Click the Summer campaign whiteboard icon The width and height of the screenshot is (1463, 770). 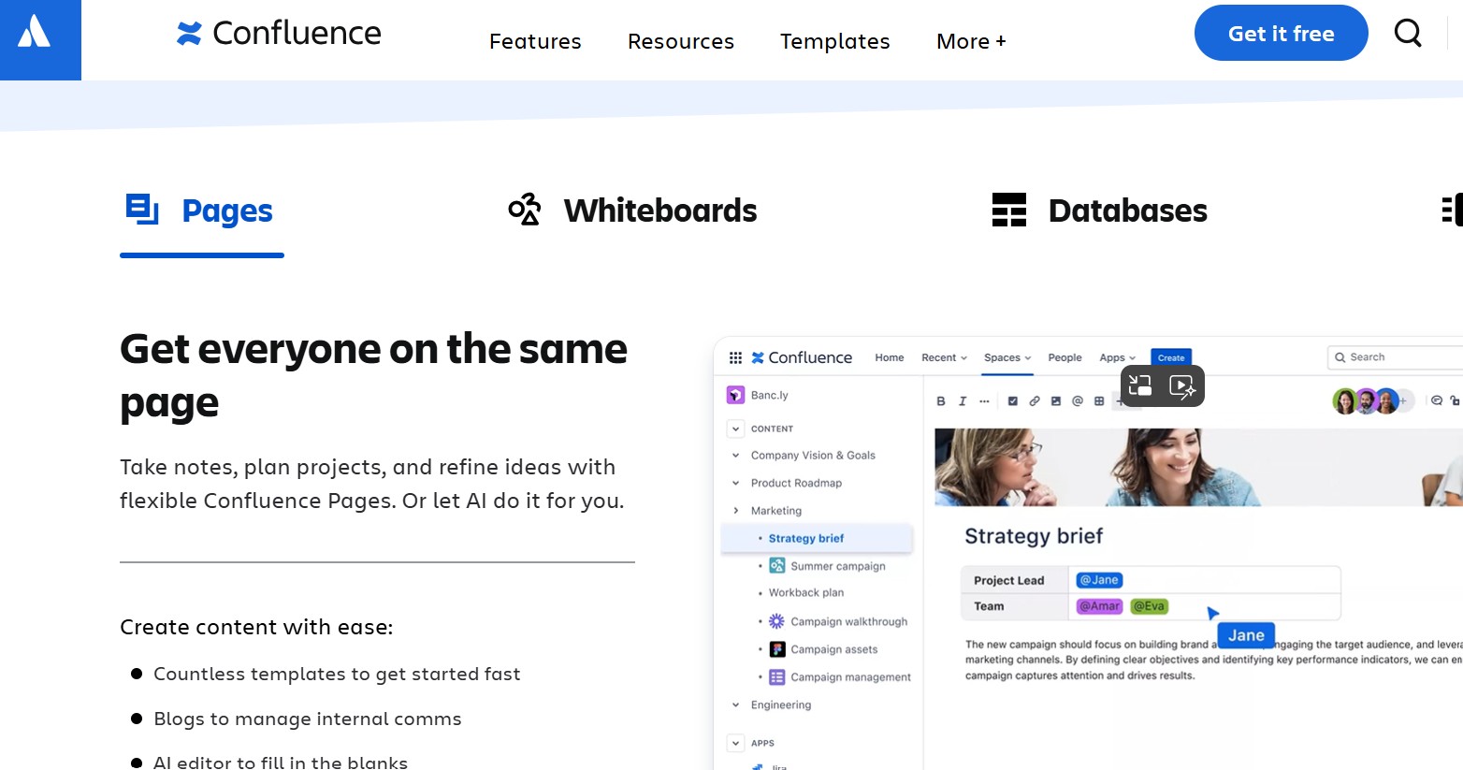(777, 565)
